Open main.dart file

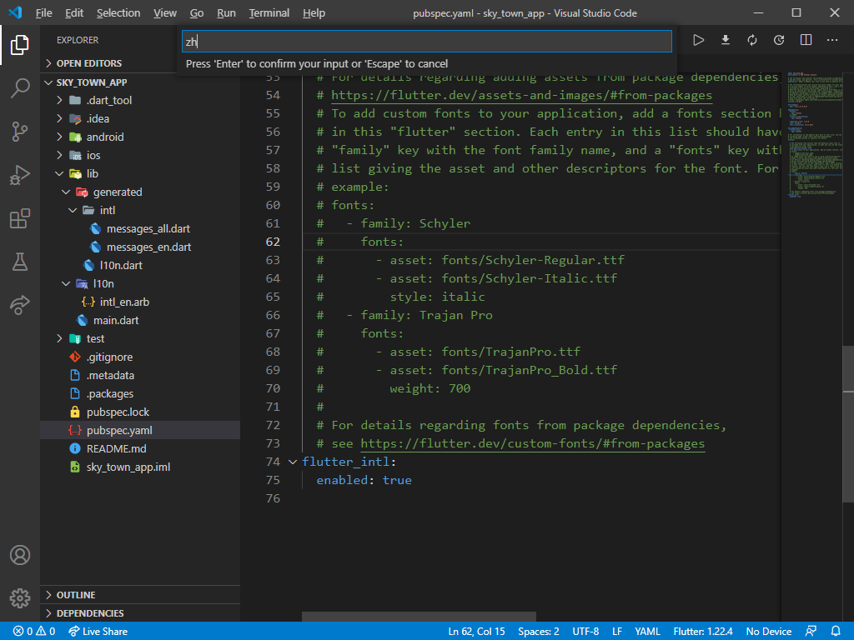tap(140, 321)
